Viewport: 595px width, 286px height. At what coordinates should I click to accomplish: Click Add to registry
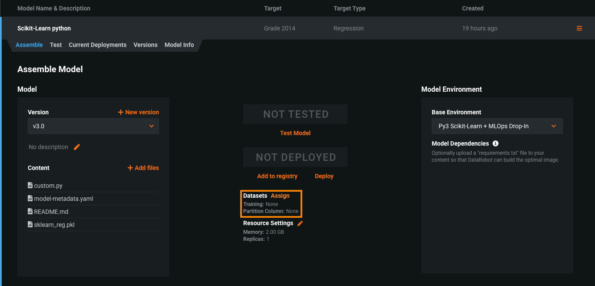277,176
